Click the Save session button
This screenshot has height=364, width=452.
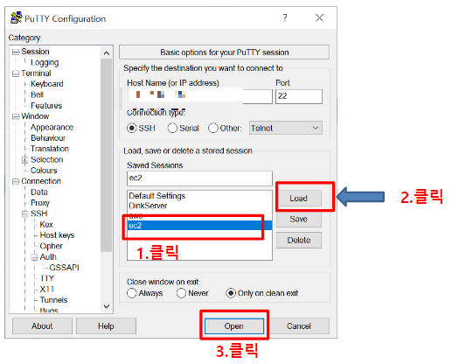pyautogui.click(x=299, y=219)
